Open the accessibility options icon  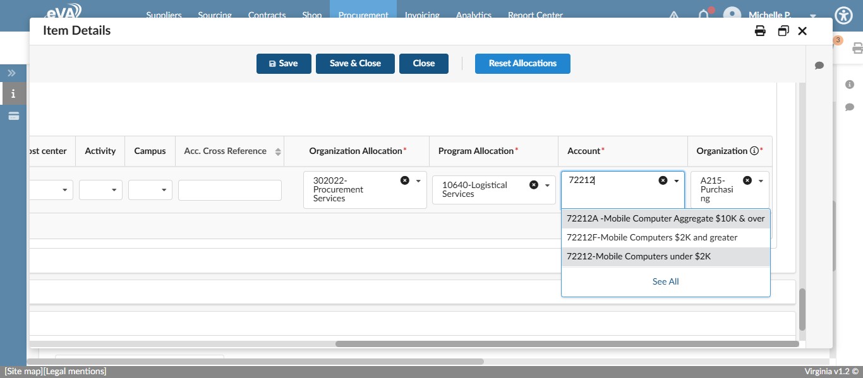click(843, 15)
